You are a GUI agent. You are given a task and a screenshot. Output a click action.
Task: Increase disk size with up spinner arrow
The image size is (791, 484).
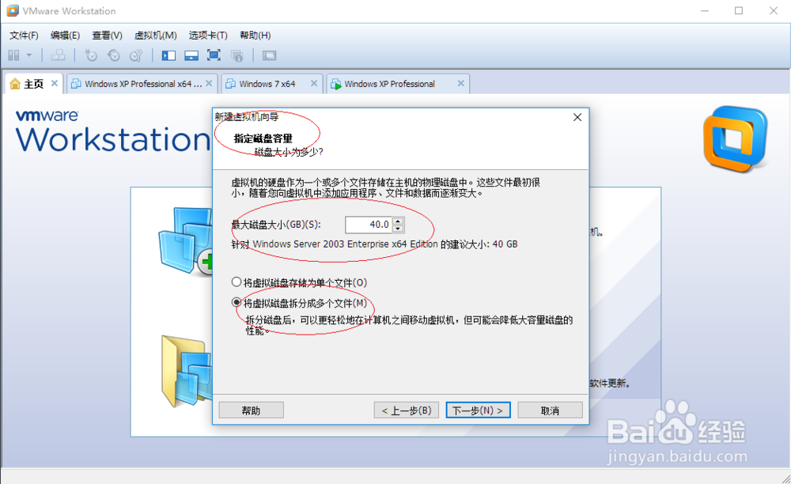pos(398,221)
